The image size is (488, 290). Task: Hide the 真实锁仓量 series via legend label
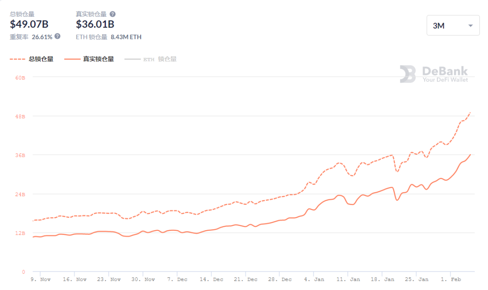(98, 59)
